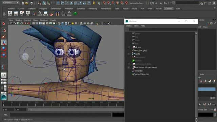Screen dimensions: 217x122
Task: Open viewport Lighting menu
Action: click(x=27, y=20)
